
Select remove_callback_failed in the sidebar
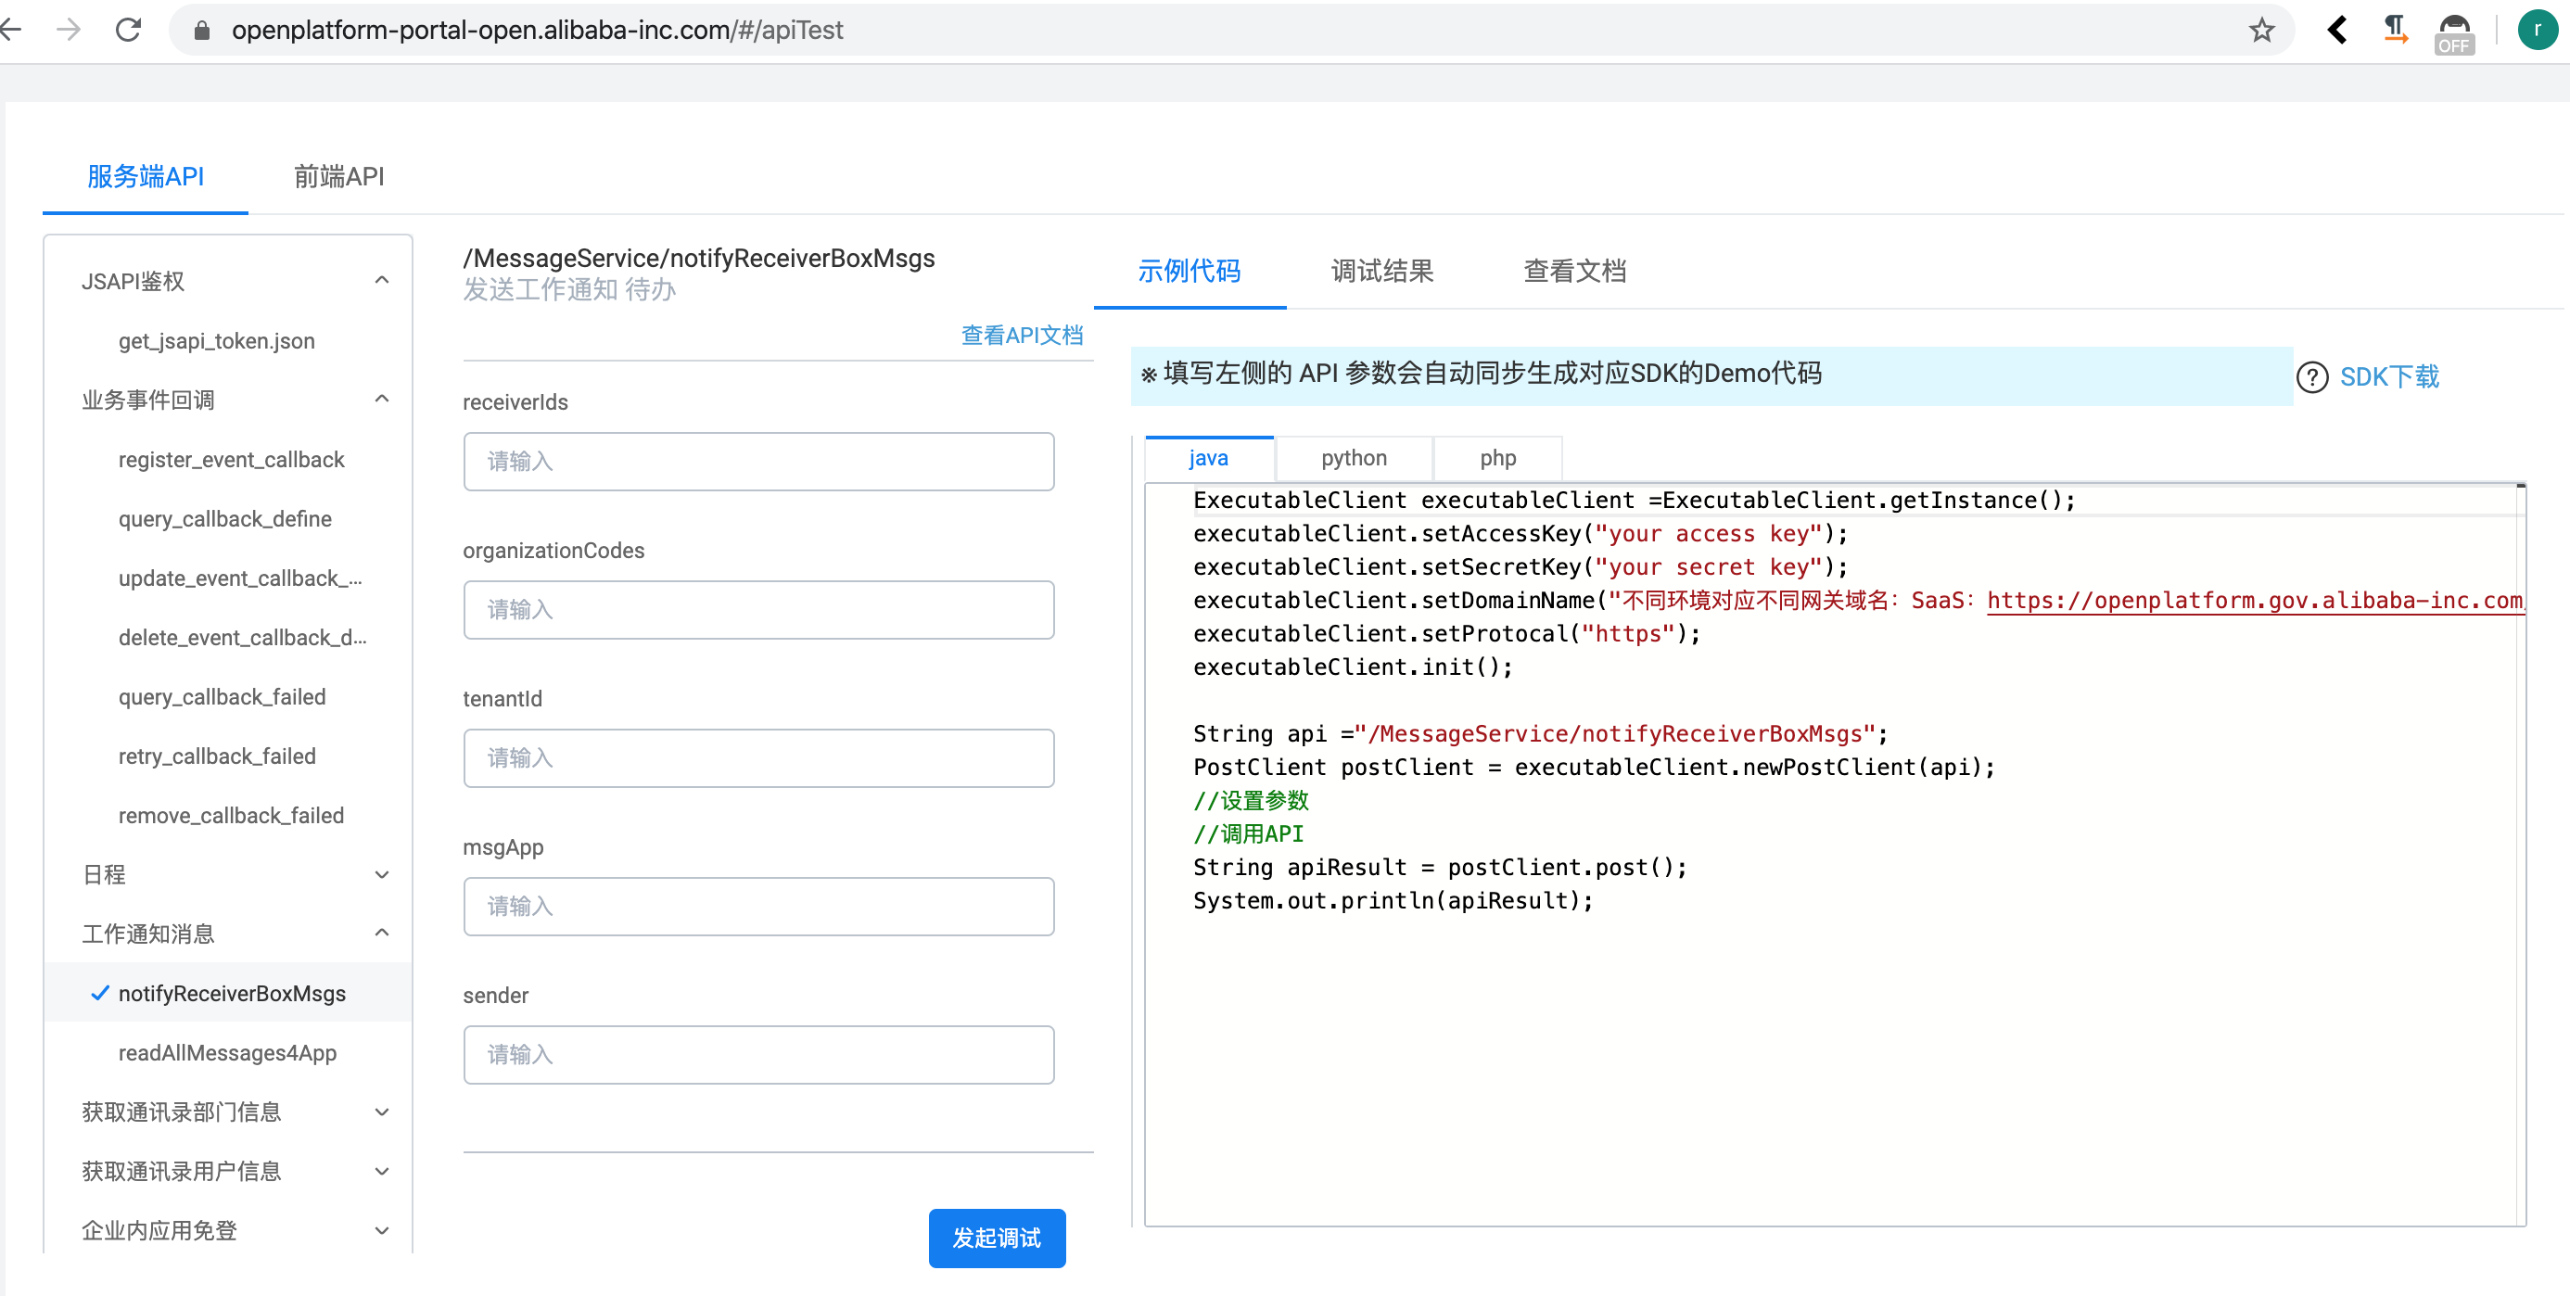point(232,816)
